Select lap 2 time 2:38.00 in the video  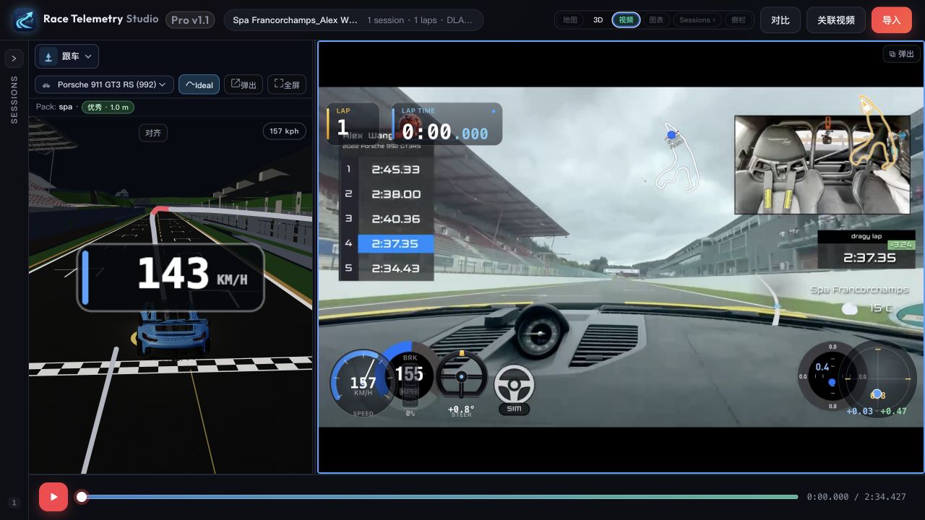387,194
